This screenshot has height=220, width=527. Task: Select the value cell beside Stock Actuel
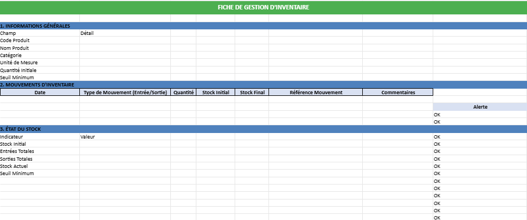pyautogui.click(x=125, y=166)
